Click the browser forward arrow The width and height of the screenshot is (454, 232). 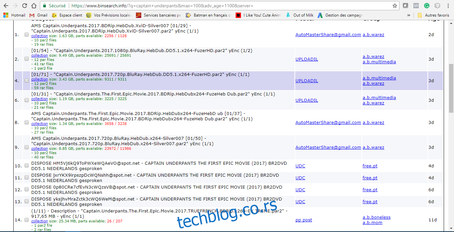click(15, 6)
